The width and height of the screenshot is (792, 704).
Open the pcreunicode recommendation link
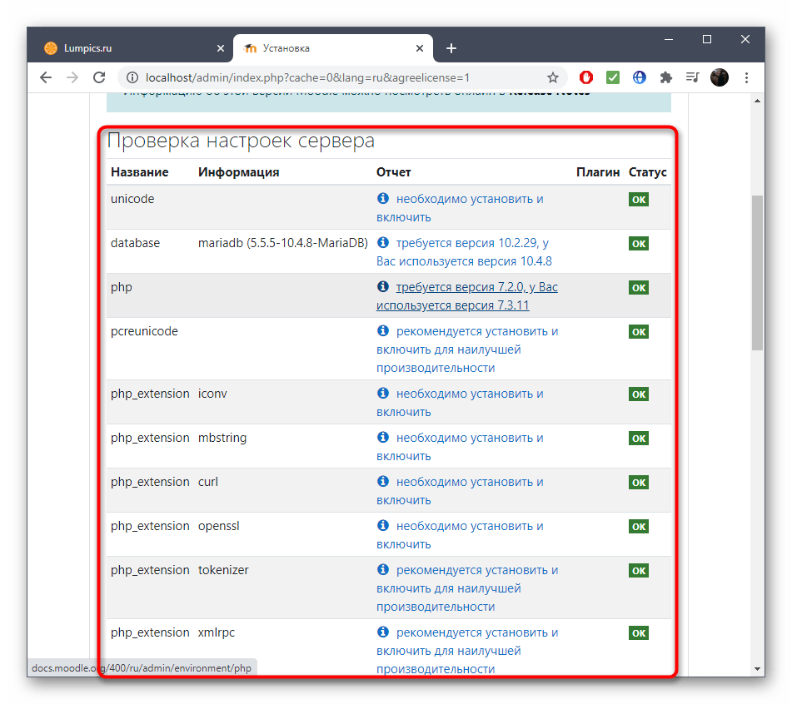[467, 350]
